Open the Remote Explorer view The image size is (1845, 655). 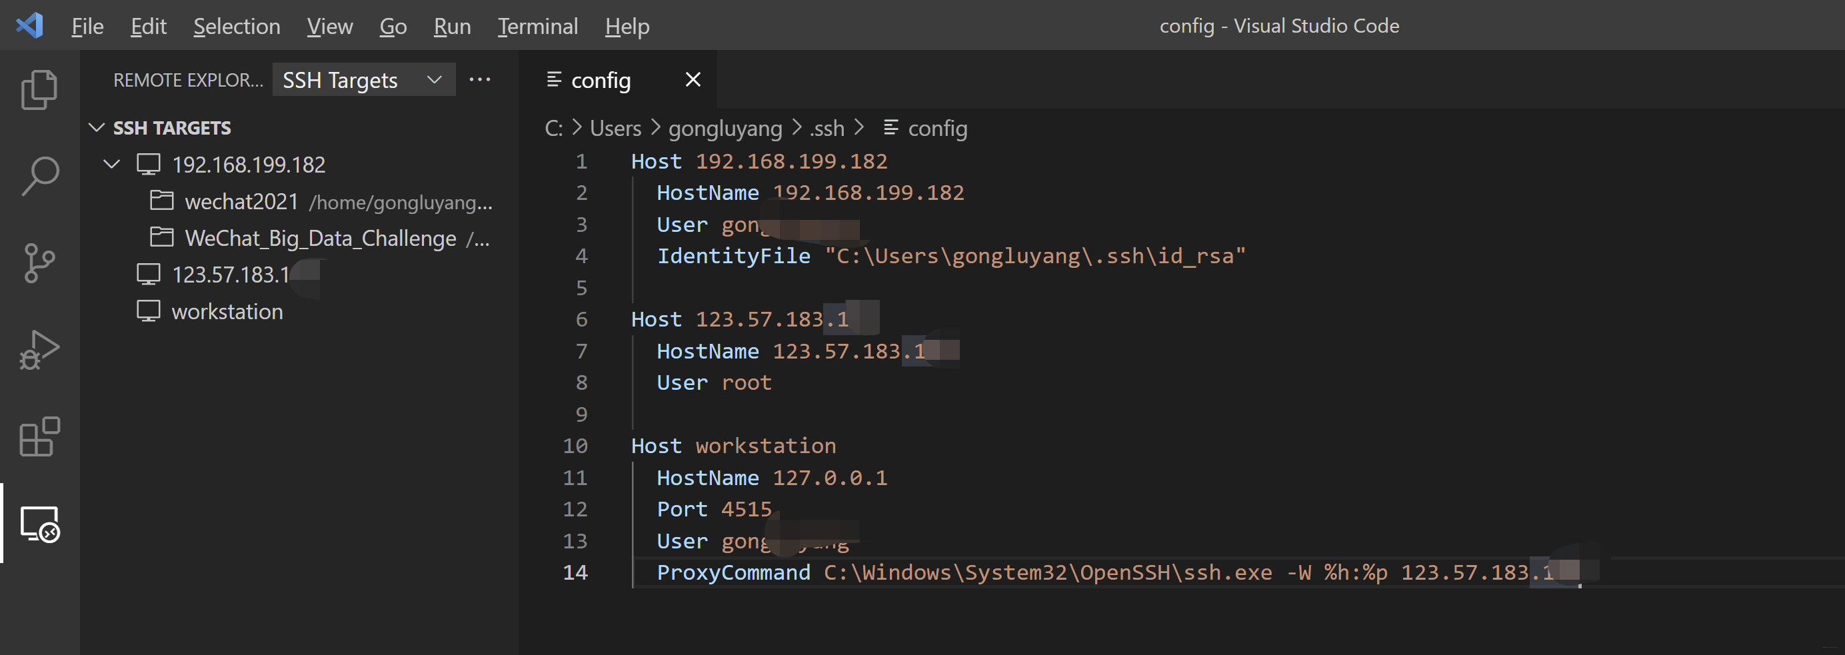(39, 524)
